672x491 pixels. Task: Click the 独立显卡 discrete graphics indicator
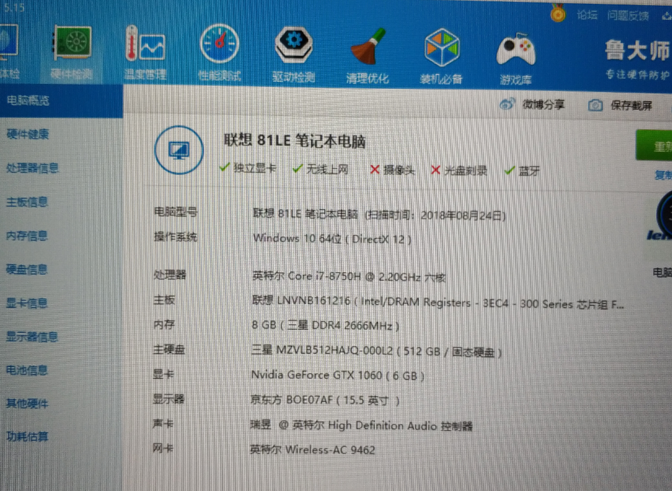click(248, 170)
